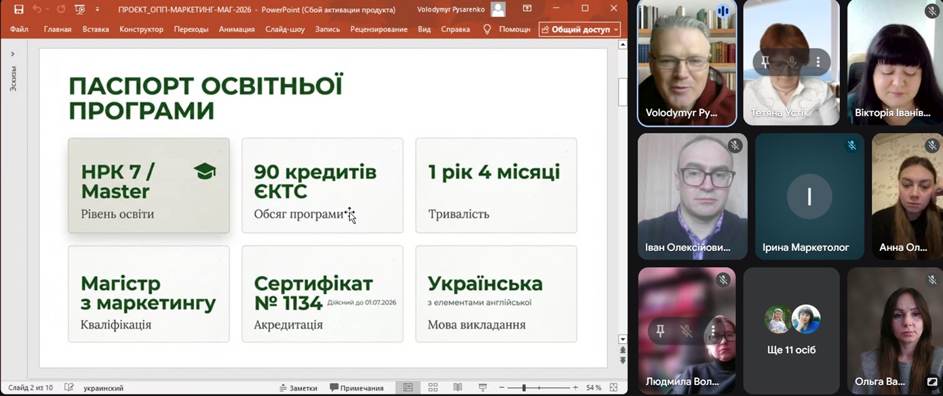Click the украинский language button
This screenshot has height=396, width=943.
103,388
